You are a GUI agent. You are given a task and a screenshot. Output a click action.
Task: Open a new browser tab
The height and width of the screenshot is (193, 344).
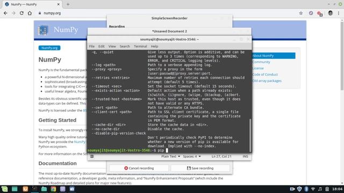[x=68, y=4]
